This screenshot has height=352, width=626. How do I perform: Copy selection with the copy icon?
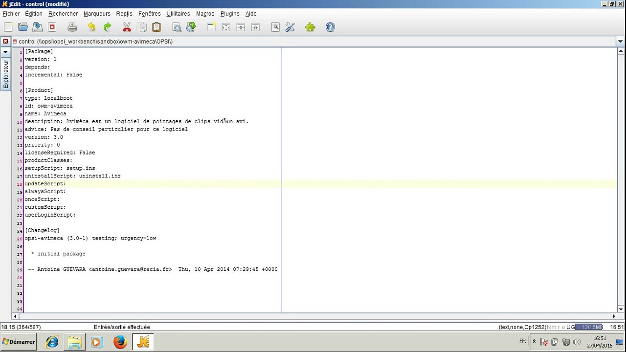click(142, 27)
